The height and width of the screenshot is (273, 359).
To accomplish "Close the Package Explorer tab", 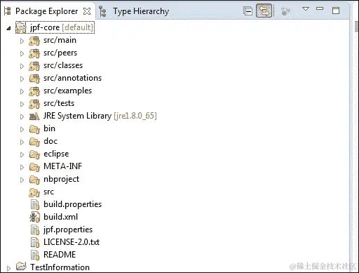I will [87, 11].
